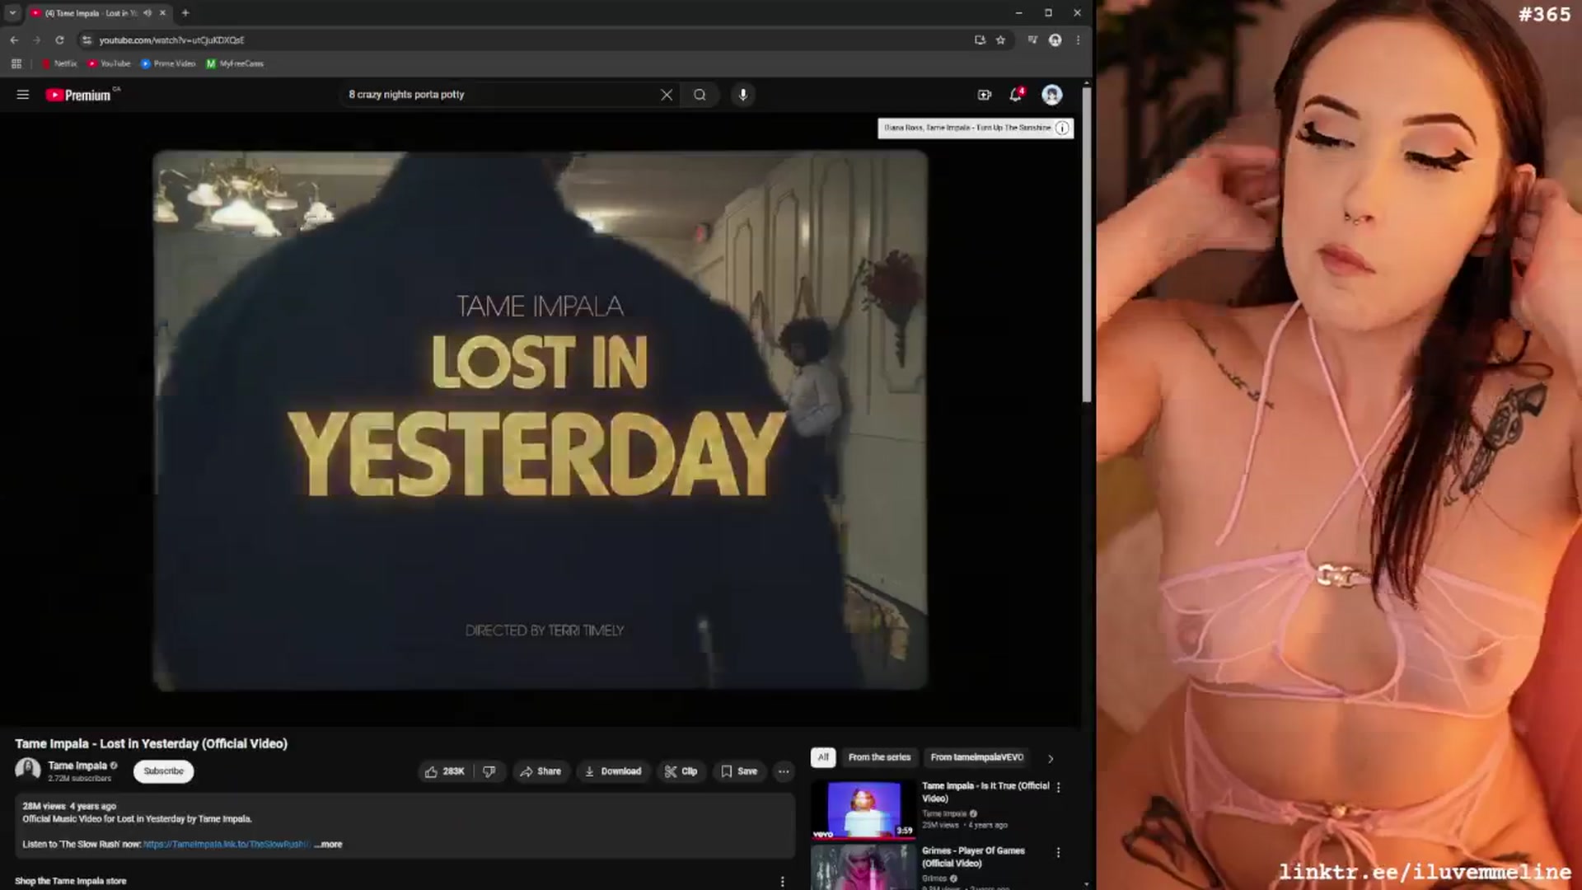Go forward in browser
Viewport: 1582px width, 890px height.
coord(36,40)
